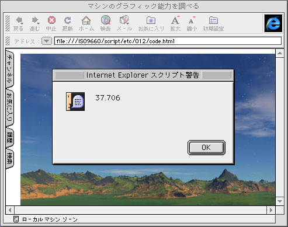Expand the address history dropdown arrow
This screenshot has height=227, width=288.
point(47,41)
